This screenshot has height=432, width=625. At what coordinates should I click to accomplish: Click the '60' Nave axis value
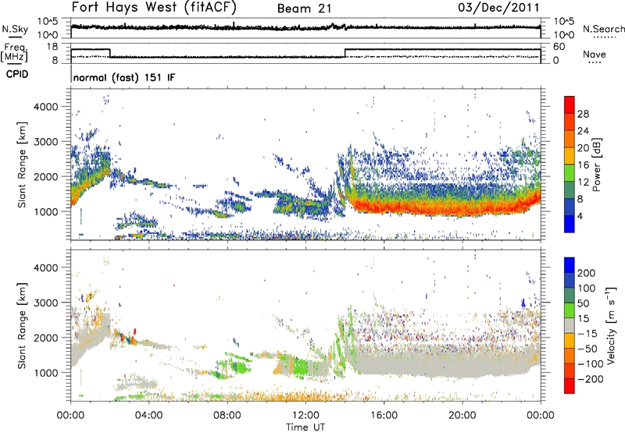[x=559, y=47]
